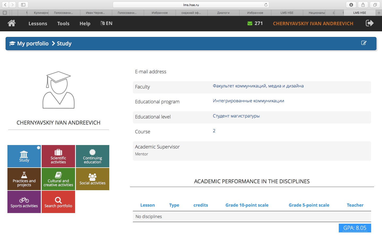Click the logout arrow icon
382x238 pixels.
click(370, 23)
